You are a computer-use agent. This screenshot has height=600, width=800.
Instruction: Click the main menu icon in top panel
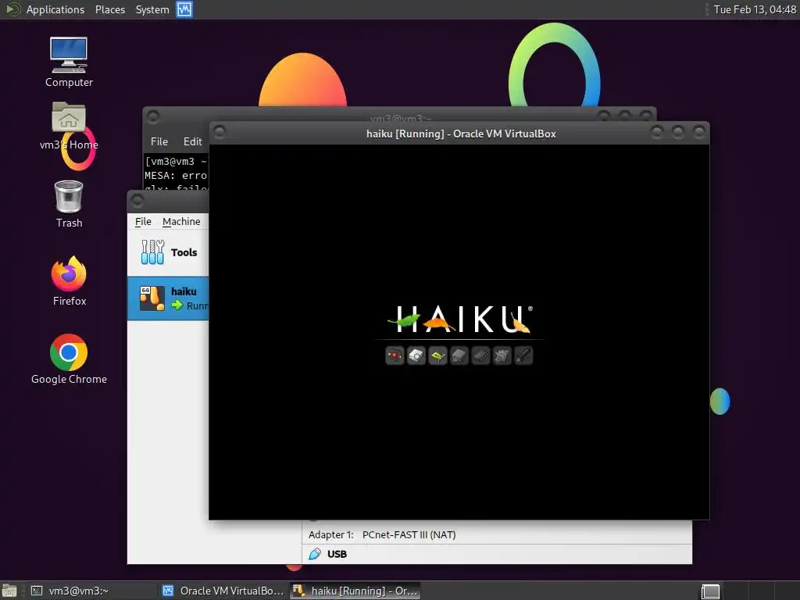pyautogui.click(x=12, y=9)
